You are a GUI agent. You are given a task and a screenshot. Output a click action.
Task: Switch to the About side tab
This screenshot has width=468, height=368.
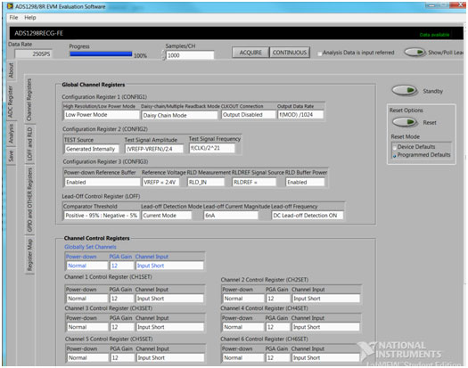11,70
